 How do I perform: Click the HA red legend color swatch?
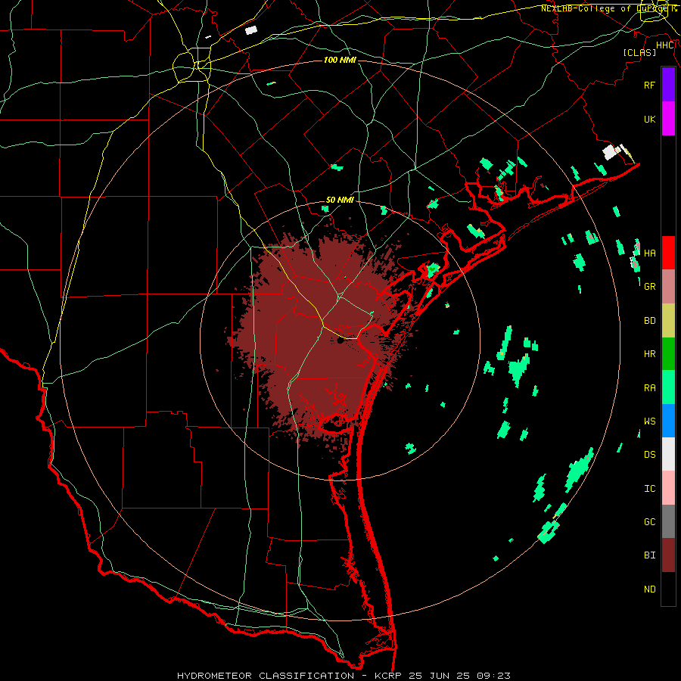click(668, 253)
